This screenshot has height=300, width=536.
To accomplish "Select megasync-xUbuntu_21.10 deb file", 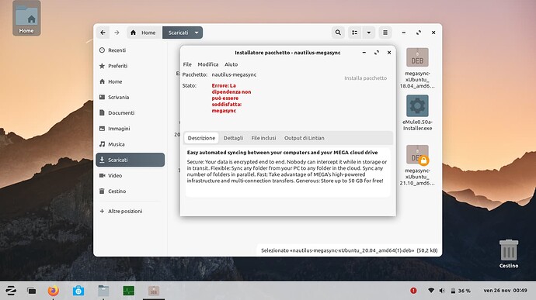I will 417,165.
